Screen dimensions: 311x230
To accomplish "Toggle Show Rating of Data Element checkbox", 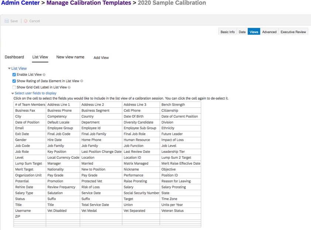I will [14, 81].
